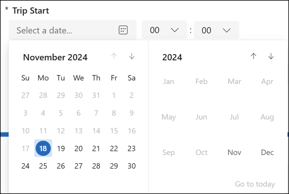Go to previous month arrow
This screenshot has width=289, height=194.
click(114, 57)
